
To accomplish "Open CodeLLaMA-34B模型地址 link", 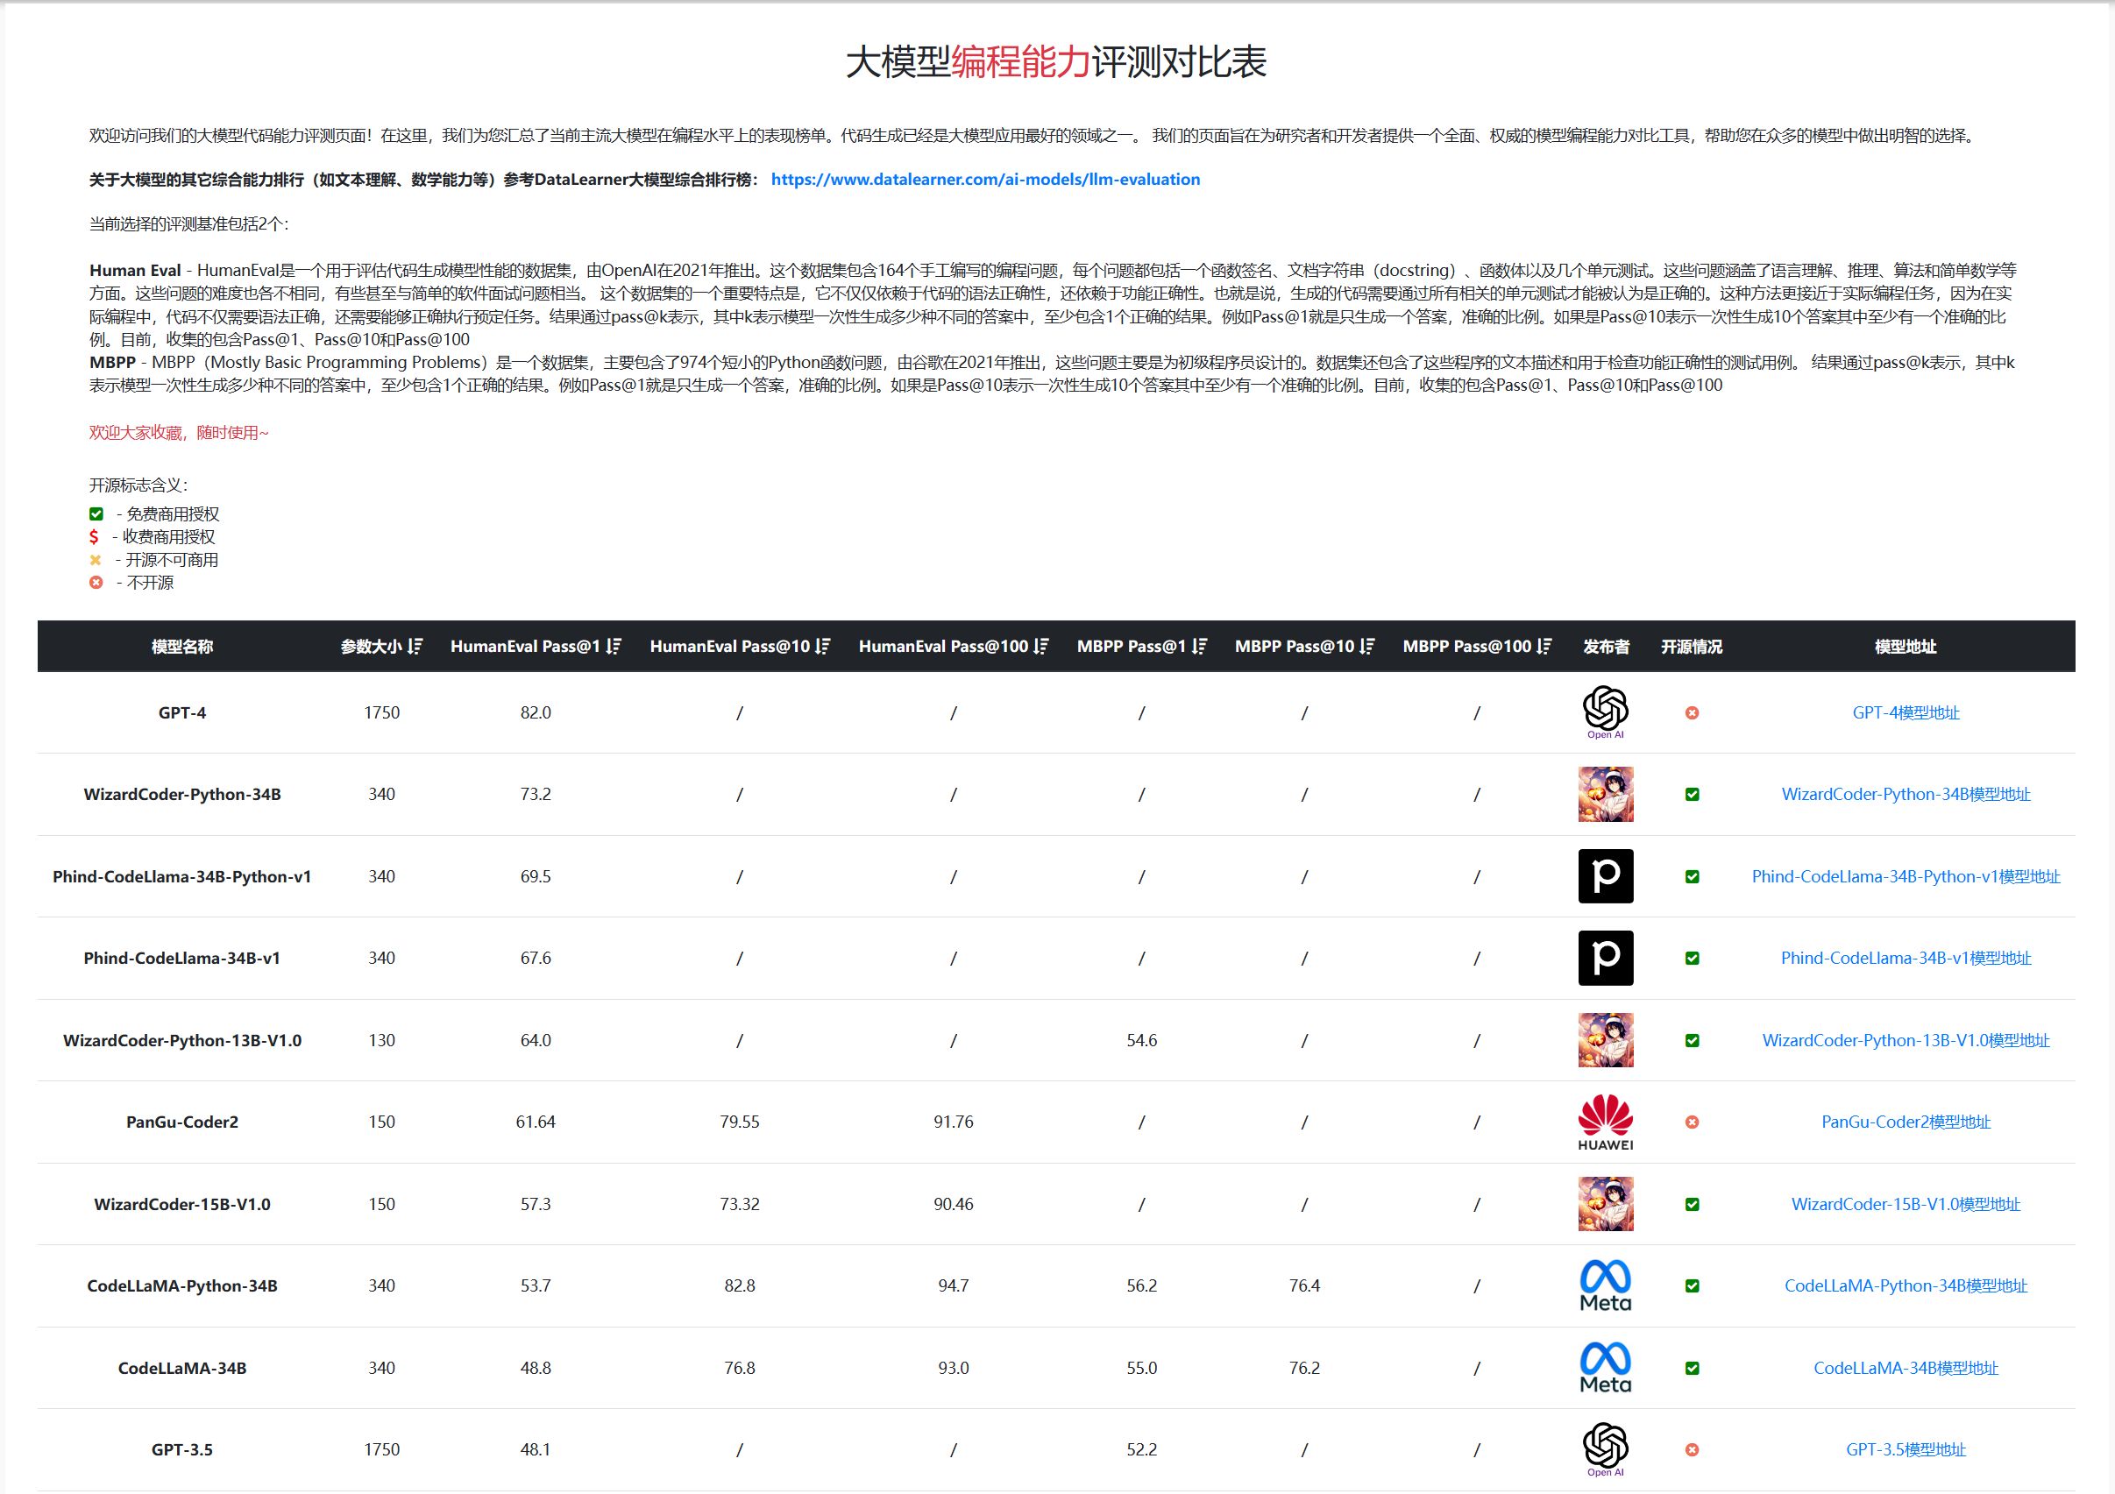I will pos(1905,1368).
